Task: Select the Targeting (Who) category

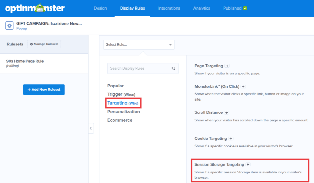Action: [123, 103]
